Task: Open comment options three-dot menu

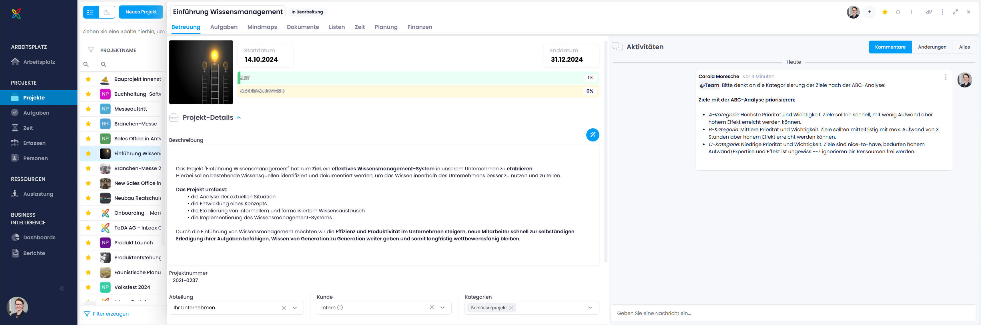Action: pos(946,77)
